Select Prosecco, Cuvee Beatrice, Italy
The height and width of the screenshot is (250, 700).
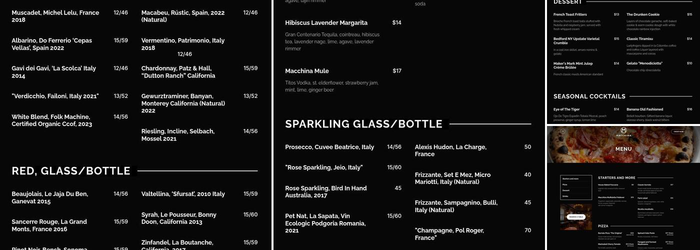click(x=329, y=147)
